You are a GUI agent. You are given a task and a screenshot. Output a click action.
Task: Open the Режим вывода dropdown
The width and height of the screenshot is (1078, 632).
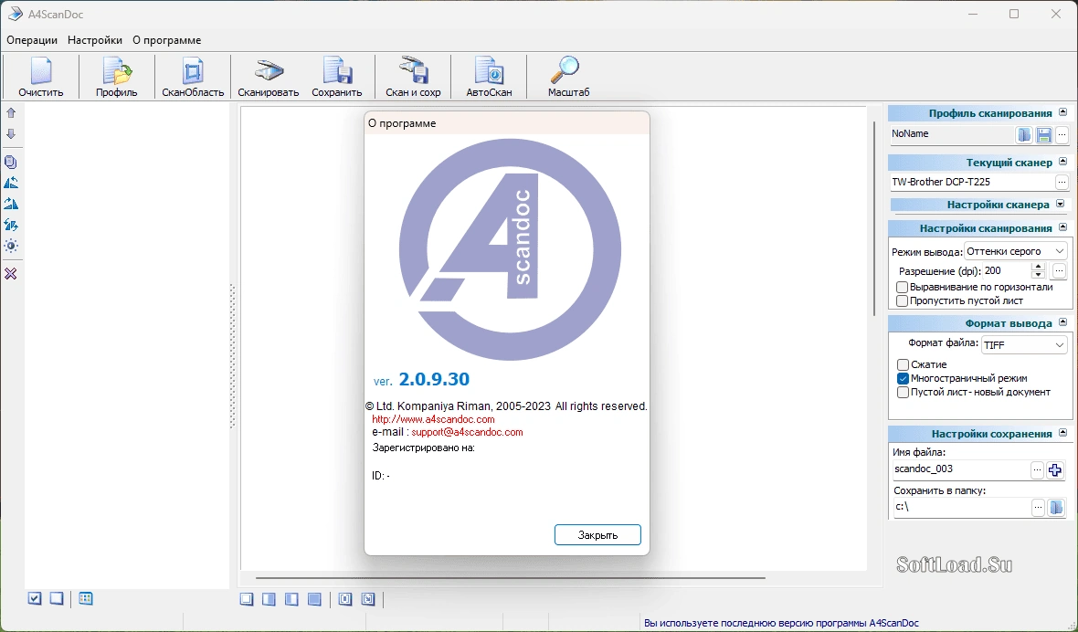1016,251
